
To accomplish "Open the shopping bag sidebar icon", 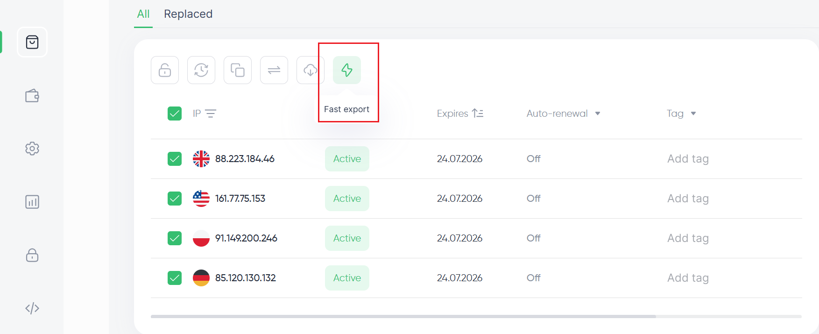I will [32, 42].
